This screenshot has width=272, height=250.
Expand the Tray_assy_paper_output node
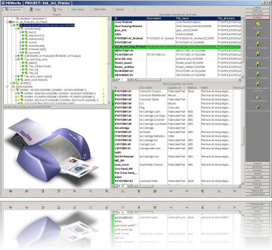point(16,76)
